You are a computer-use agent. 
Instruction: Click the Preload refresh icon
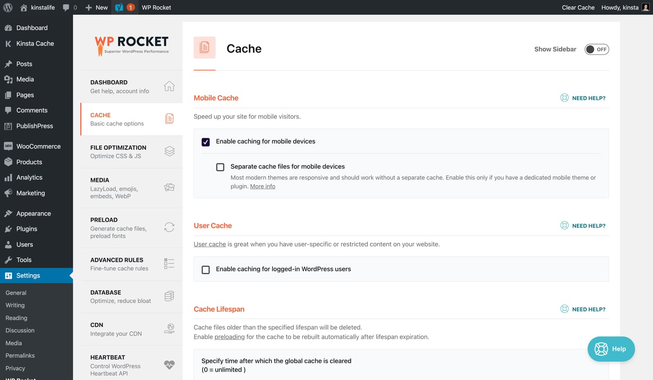pyautogui.click(x=169, y=227)
